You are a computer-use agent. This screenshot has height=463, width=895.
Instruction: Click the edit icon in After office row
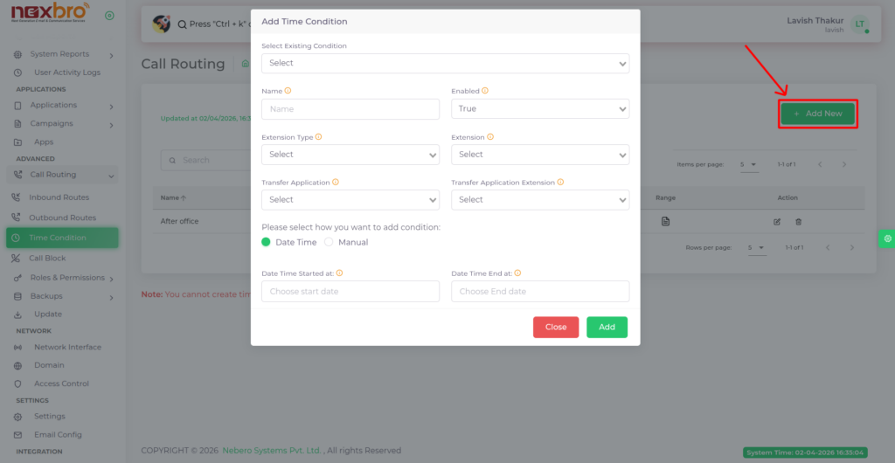pos(777,222)
